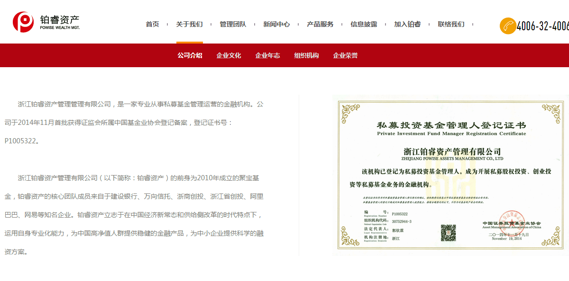The image size is (569, 281).
Task: Click the Powise Wealth red logo icon
Action: click(24, 22)
